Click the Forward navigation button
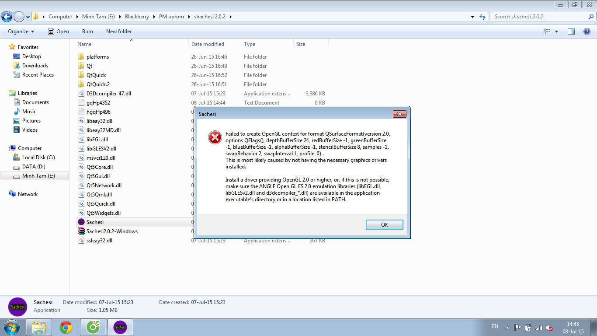The width and height of the screenshot is (597, 336). pyautogui.click(x=19, y=17)
